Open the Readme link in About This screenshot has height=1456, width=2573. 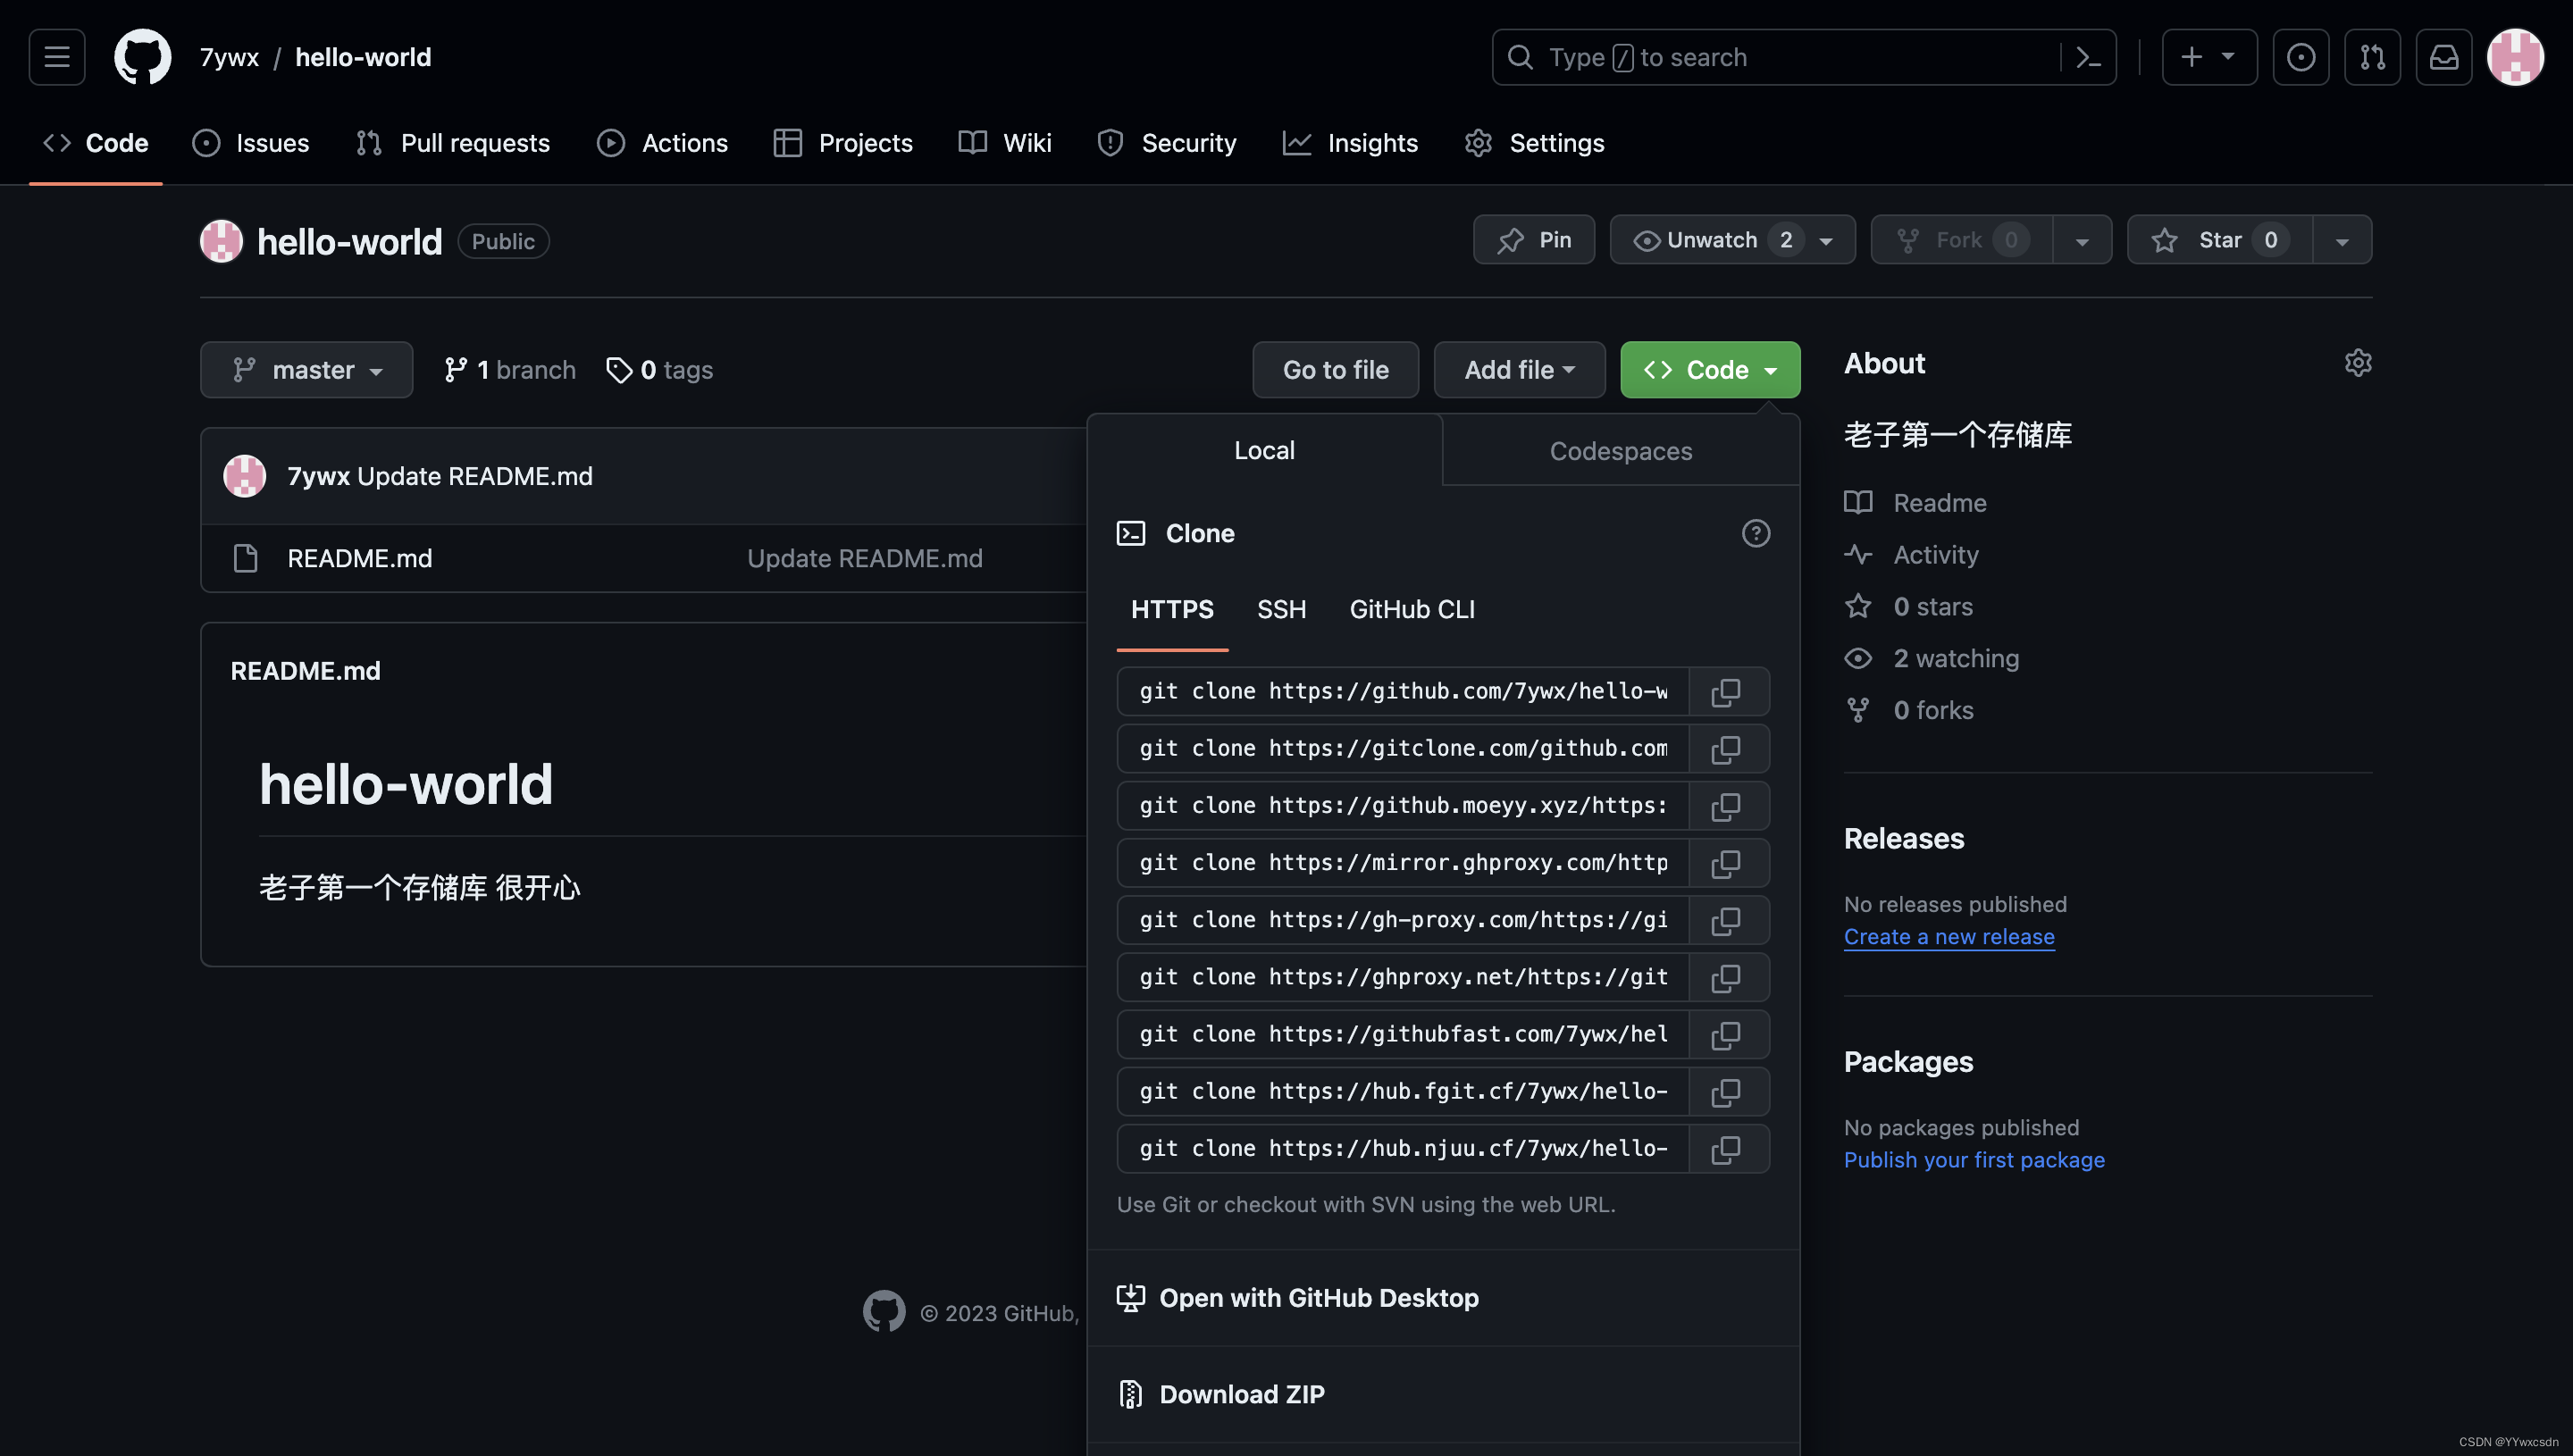pyautogui.click(x=1939, y=503)
